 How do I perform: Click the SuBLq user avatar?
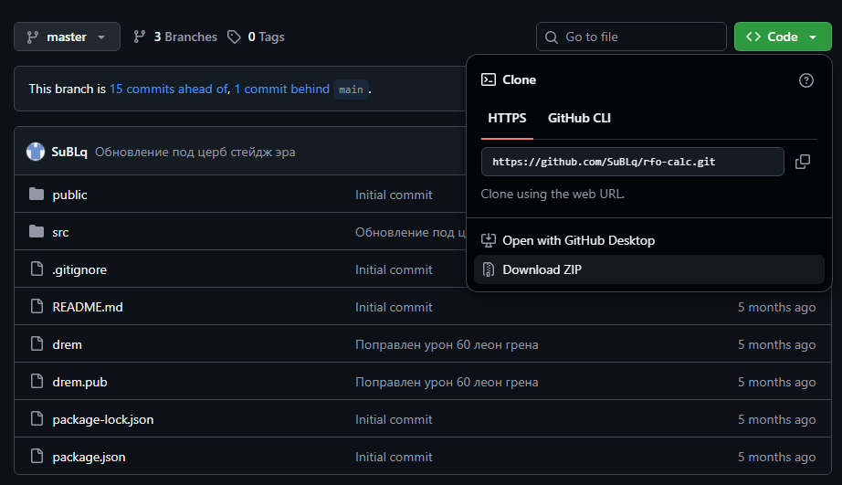coord(36,152)
